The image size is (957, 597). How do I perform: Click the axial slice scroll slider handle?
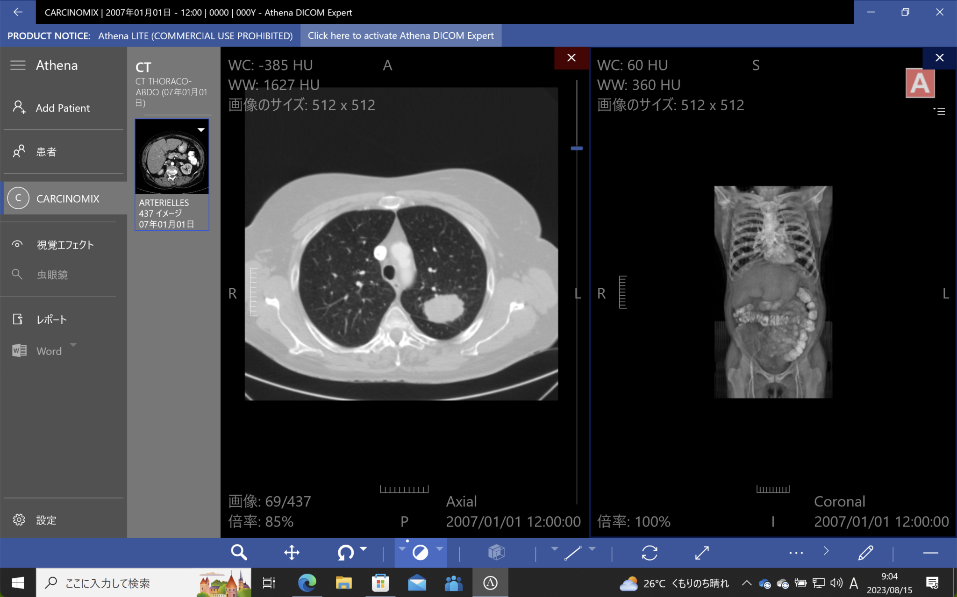[577, 148]
